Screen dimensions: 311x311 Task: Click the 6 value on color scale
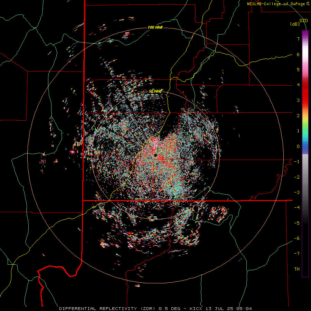coord(298,54)
